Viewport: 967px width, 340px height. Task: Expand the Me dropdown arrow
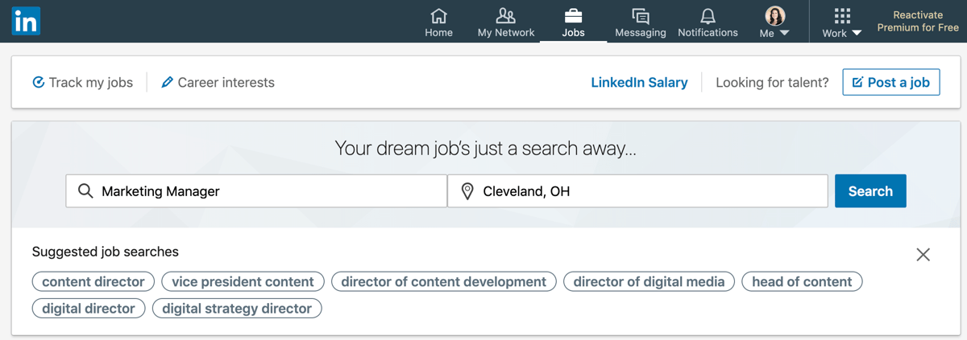[x=784, y=34]
